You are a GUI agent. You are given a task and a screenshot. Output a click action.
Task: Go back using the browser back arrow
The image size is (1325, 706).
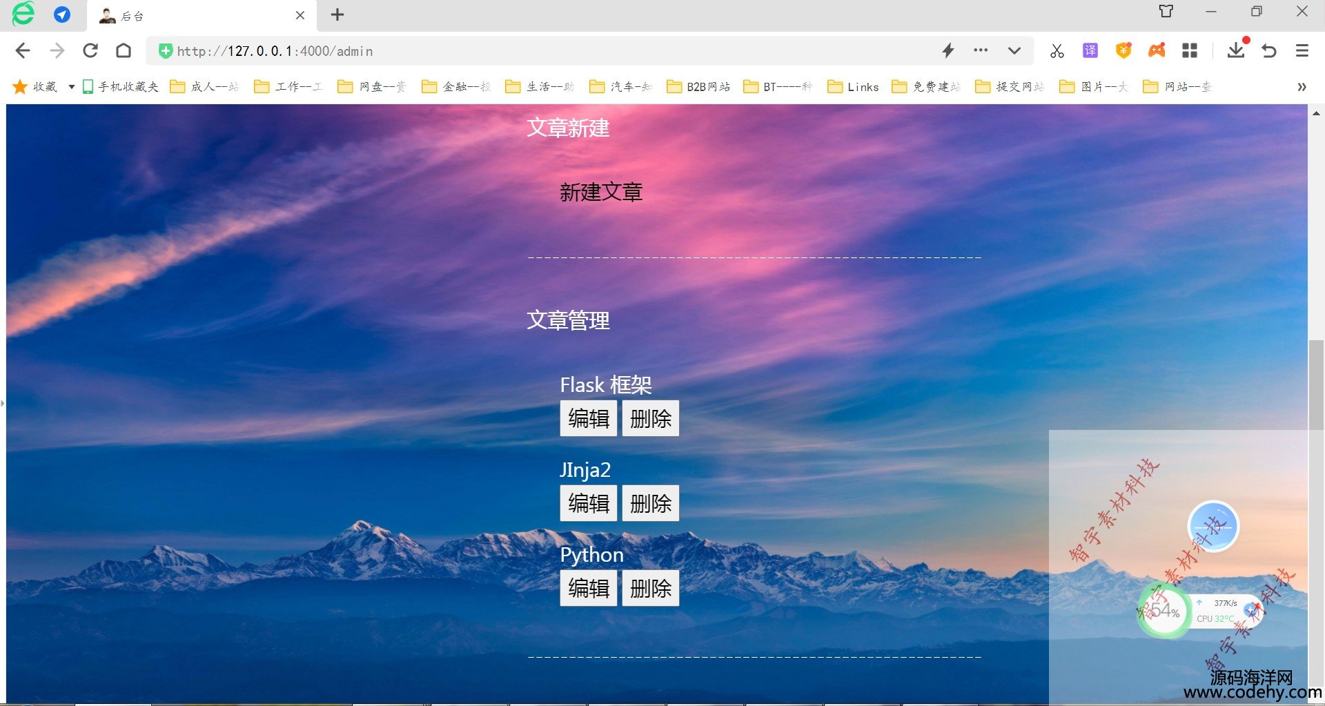(x=23, y=50)
